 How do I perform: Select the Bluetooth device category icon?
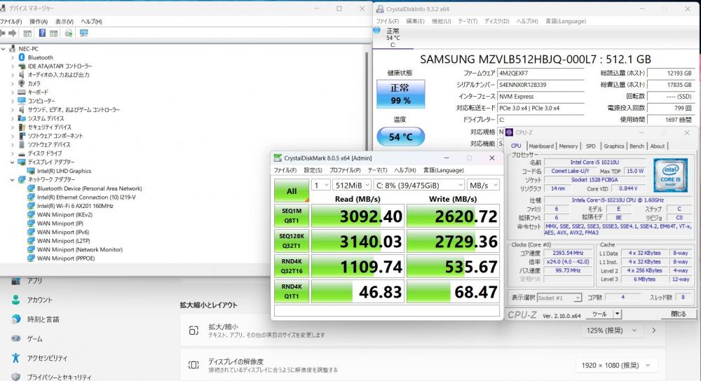(22, 57)
